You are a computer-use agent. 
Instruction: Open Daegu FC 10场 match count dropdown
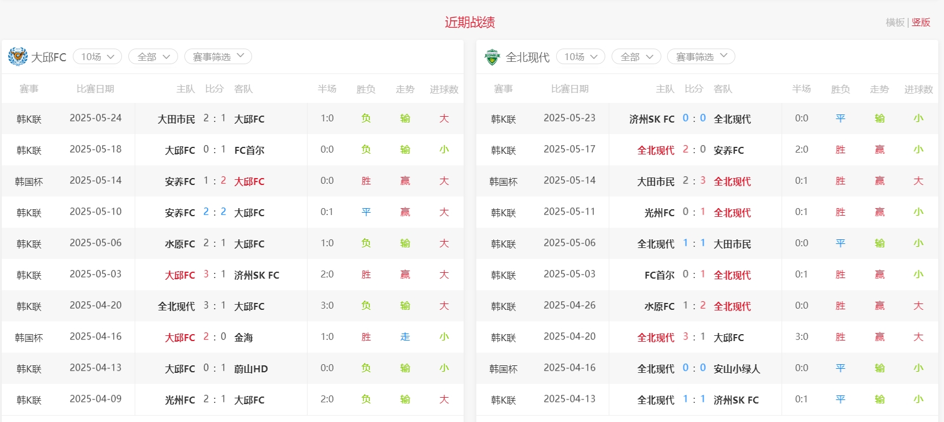97,57
